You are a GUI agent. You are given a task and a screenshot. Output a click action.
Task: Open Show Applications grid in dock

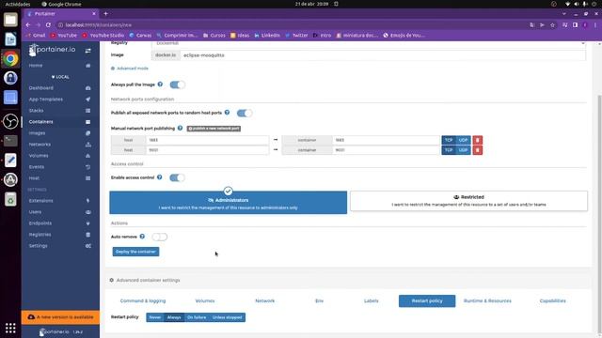[x=10, y=328]
